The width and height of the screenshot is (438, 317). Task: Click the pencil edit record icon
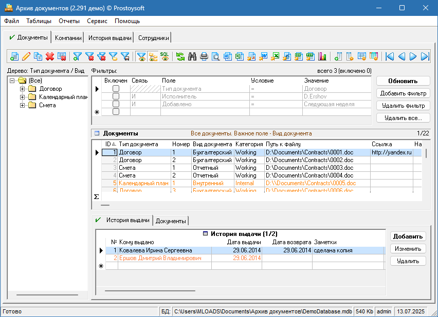click(x=26, y=56)
